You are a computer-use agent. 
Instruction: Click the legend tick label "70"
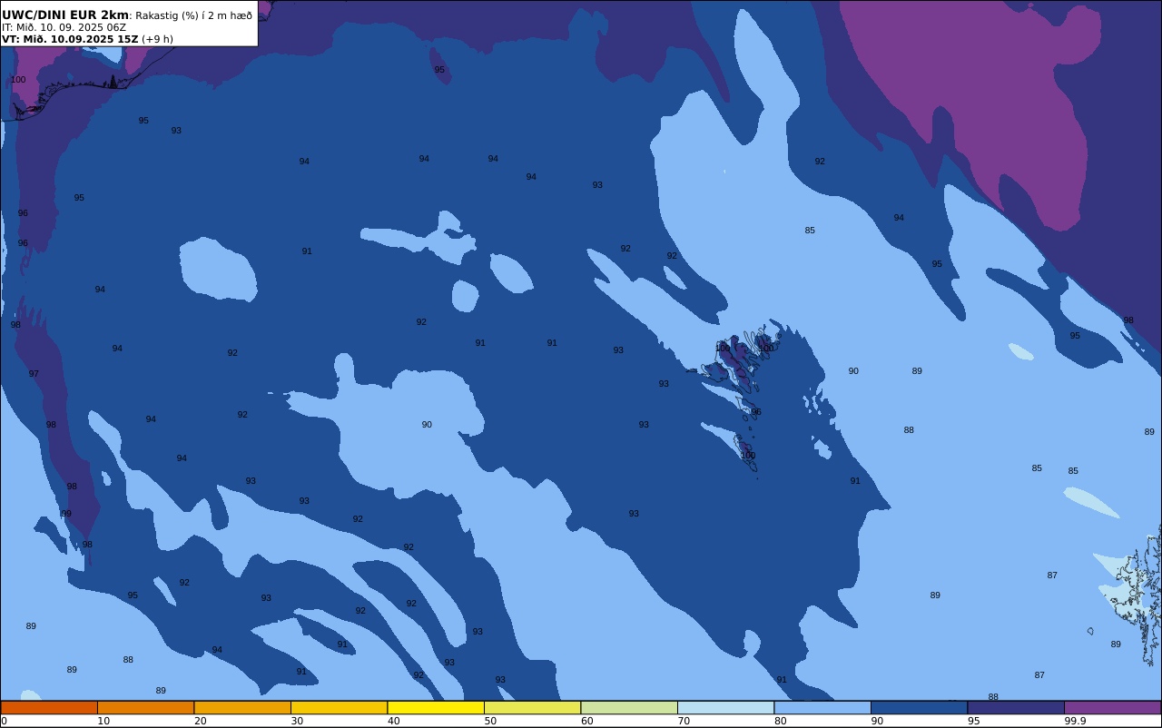click(x=684, y=721)
